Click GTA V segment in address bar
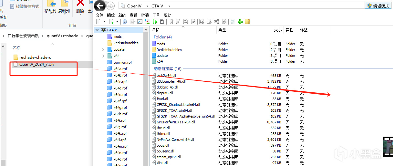Screen dimensions: 393x166 (157, 6)
